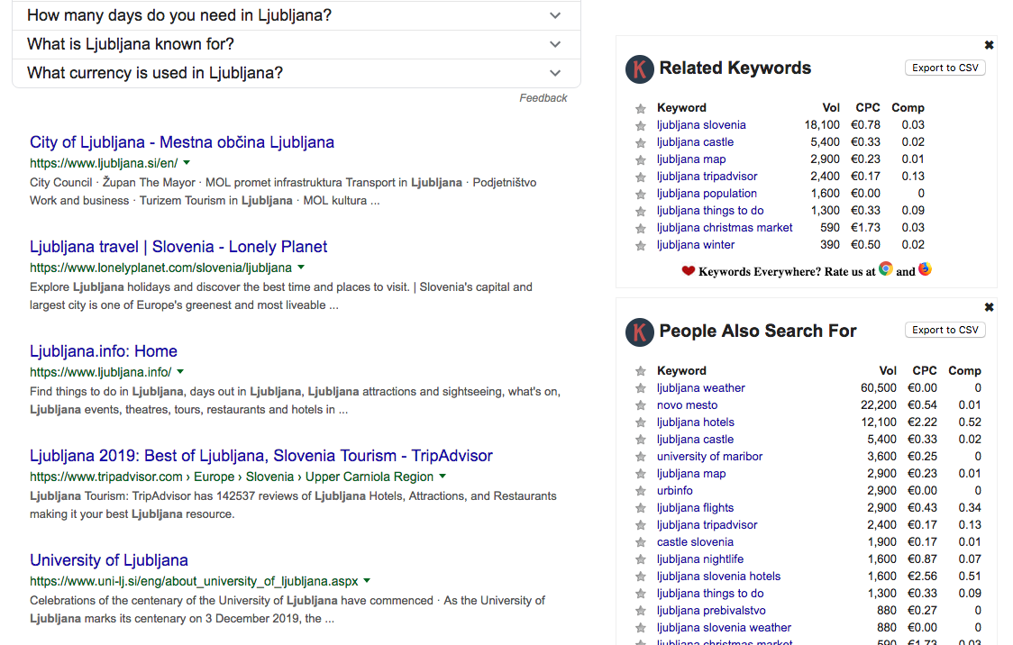Viewport: 1013px width, 645px height.
Task: Open dropdown arrow next to uni-lj.si URL
Action: [x=367, y=581]
